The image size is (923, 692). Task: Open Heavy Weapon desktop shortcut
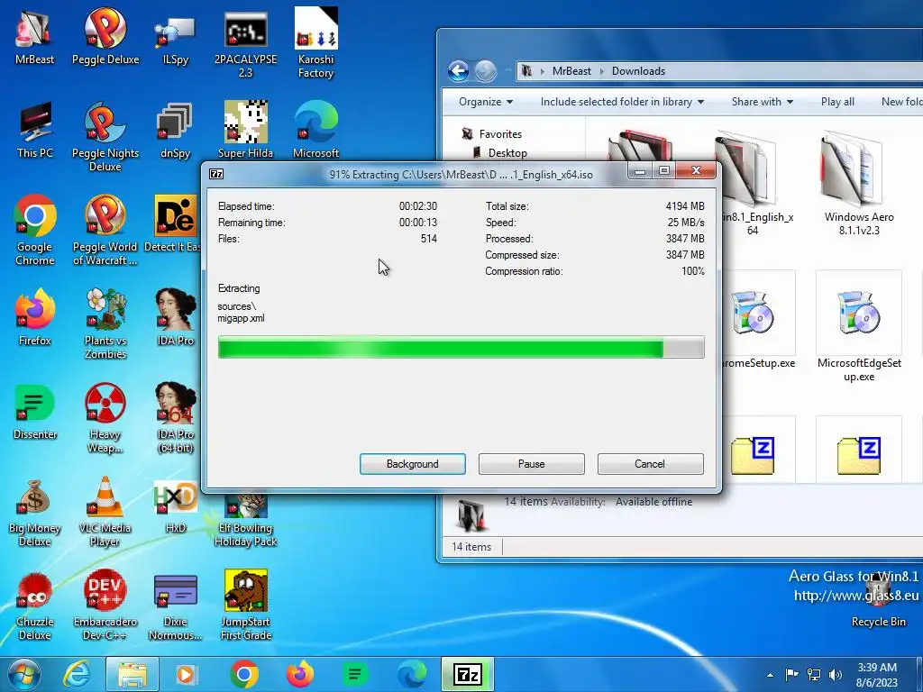click(x=105, y=418)
